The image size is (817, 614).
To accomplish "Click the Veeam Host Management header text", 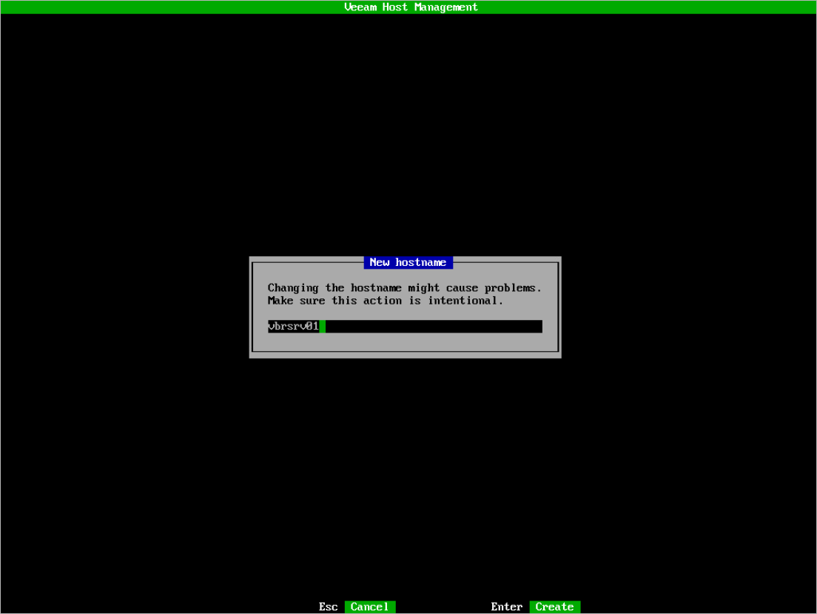I will tap(411, 7).
